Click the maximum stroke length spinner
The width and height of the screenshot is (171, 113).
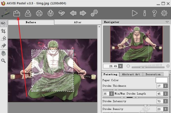coord(166,94)
